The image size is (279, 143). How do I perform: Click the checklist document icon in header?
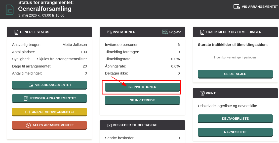click(10, 10)
